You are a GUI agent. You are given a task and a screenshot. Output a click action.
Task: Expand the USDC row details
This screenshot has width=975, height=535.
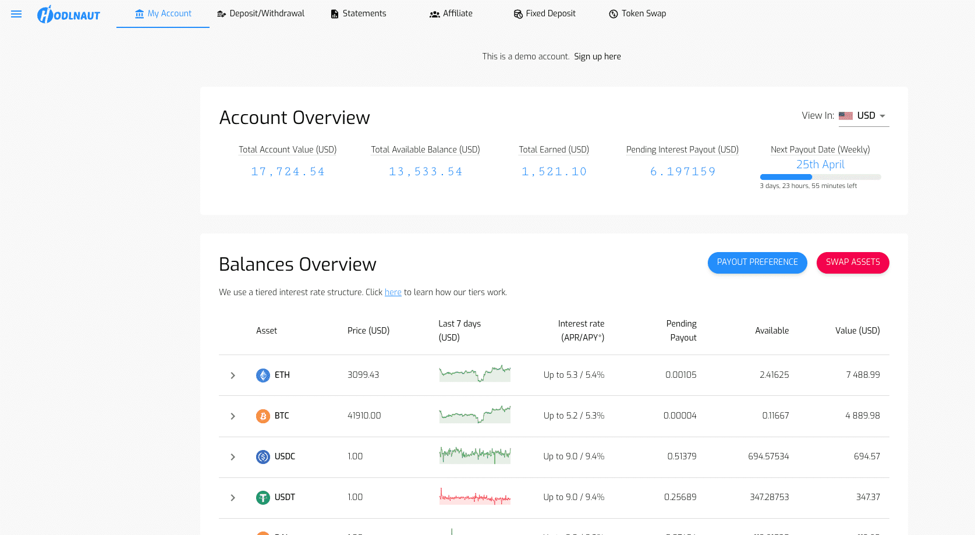tap(233, 457)
